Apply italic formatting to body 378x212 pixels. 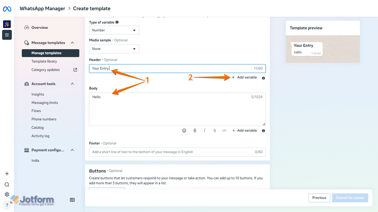click(204, 130)
